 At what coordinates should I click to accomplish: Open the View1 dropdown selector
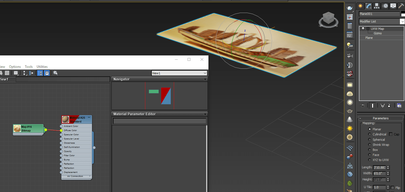pos(179,73)
